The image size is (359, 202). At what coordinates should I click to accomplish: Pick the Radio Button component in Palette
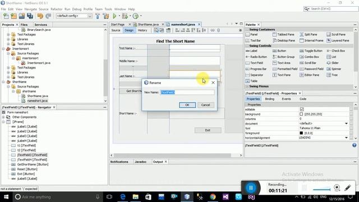(256, 57)
